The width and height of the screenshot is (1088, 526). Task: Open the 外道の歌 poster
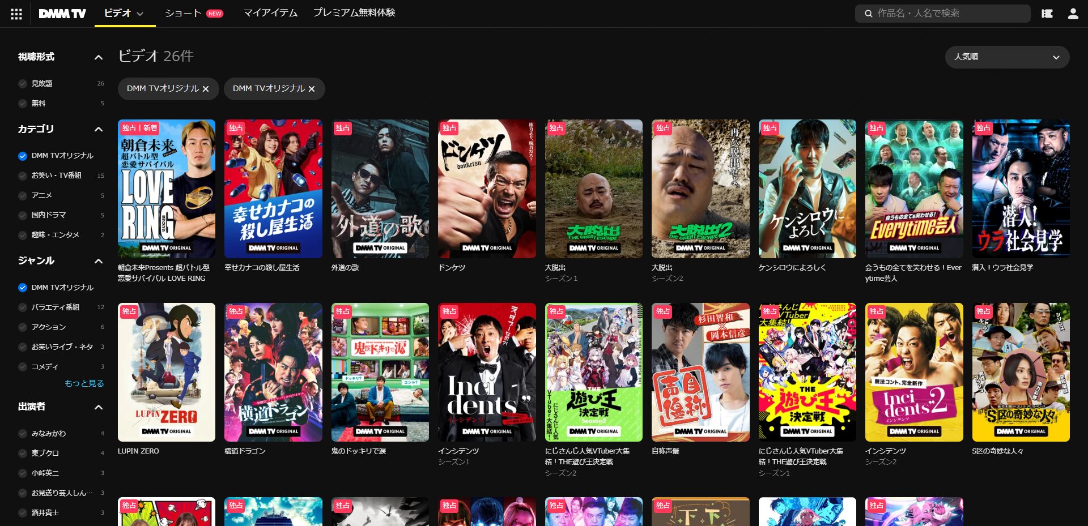(380, 189)
